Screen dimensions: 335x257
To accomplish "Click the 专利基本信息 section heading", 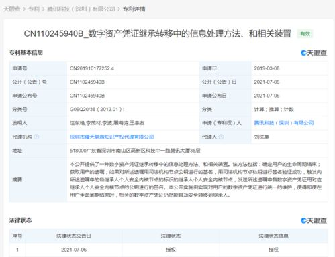I will pos(26,52).
